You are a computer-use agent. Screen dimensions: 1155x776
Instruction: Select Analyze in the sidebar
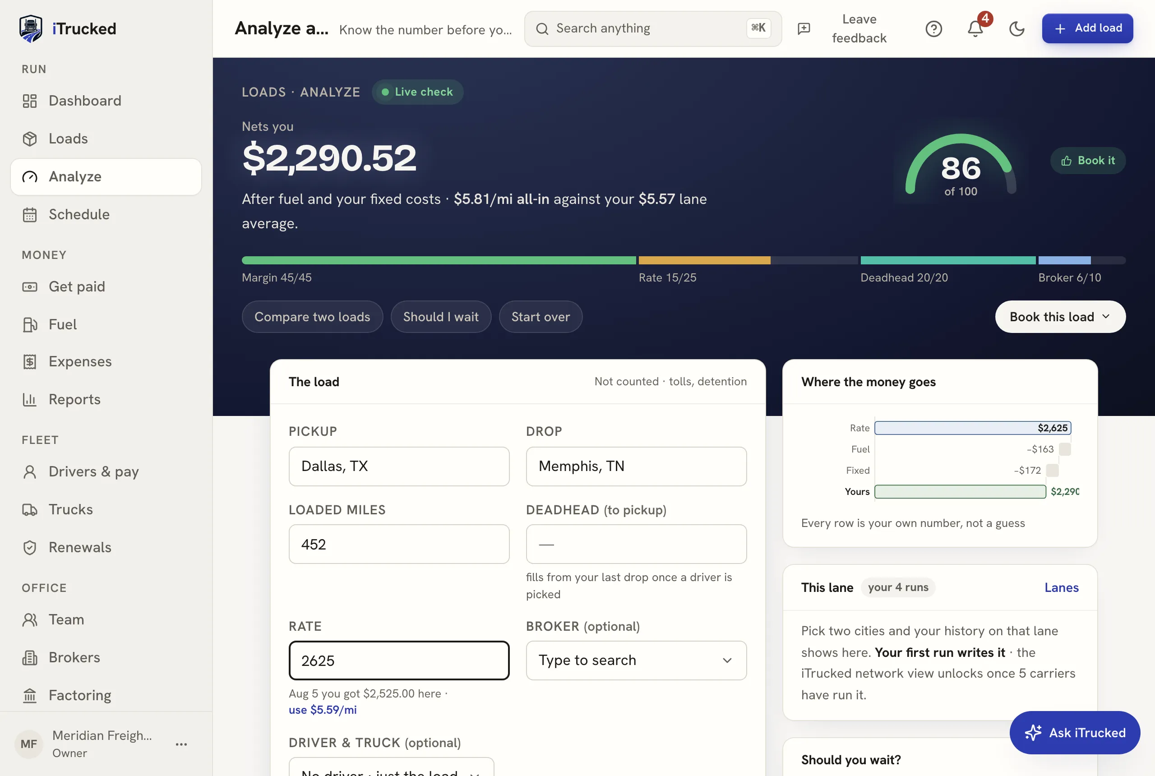[106, 177]
